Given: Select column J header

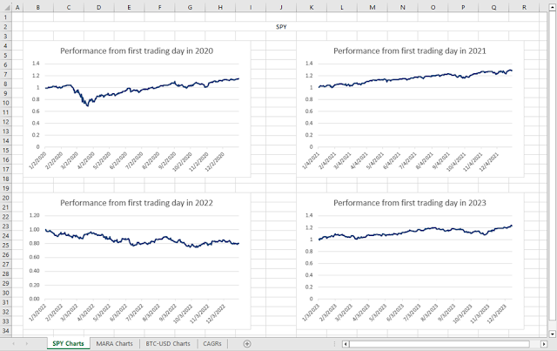Looking at the screenshot, I should (x=281, y=7).
